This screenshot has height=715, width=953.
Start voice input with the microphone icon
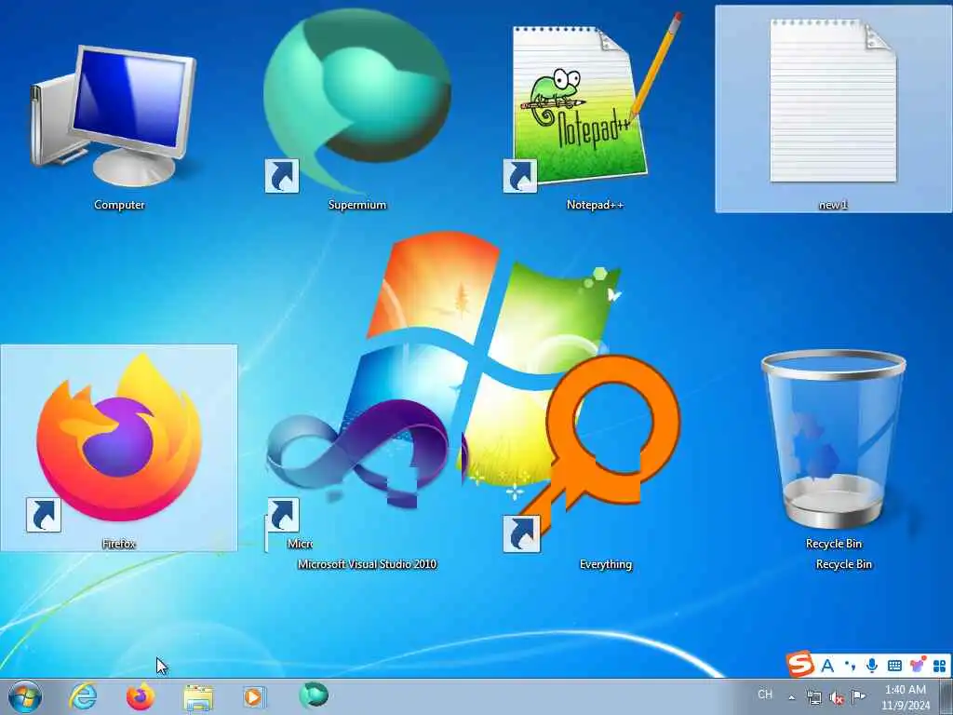tap(871, 666)
